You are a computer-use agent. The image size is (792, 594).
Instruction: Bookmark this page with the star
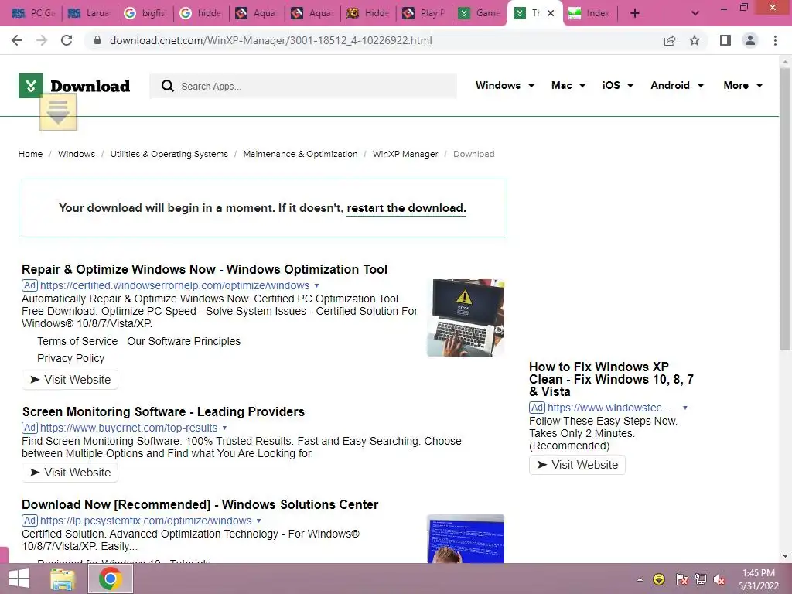[695, 40]
